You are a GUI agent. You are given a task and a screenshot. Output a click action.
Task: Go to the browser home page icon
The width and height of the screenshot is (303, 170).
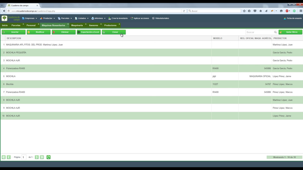pyautogui.click(x=261, y=11)
